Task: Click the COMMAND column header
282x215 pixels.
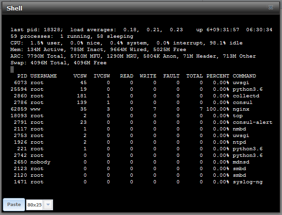Action: click(x=244, y=76)
